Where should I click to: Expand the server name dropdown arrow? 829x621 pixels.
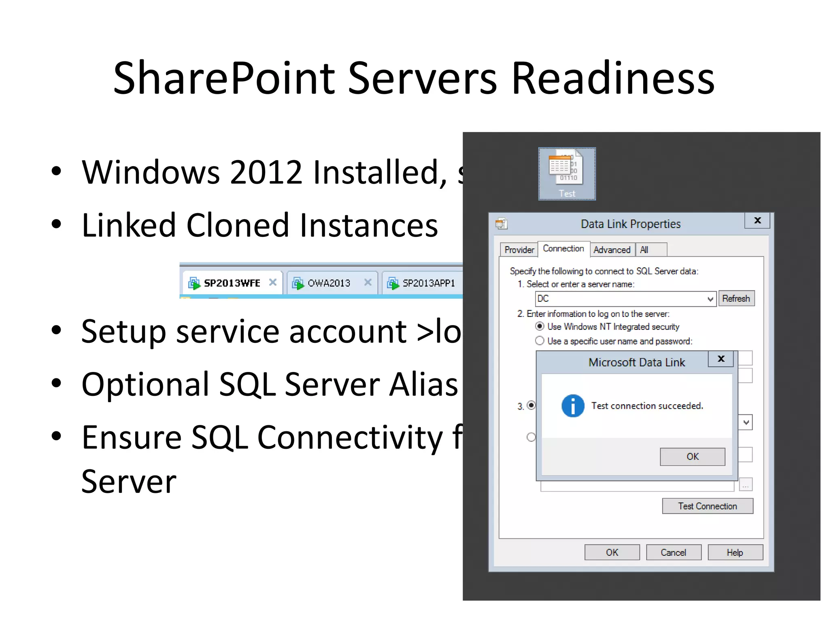(710, 299)
